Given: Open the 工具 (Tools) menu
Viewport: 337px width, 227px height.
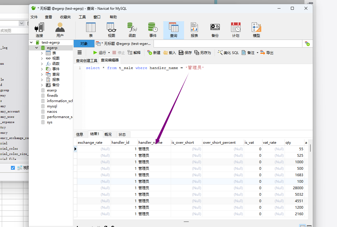Looking at the screenshot, I should coord(82,17).
